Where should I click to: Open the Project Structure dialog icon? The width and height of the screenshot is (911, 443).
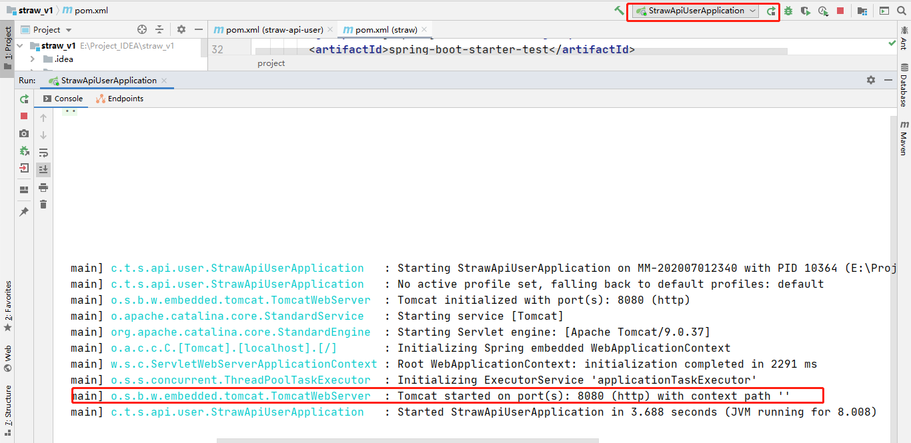pos(862,11)
